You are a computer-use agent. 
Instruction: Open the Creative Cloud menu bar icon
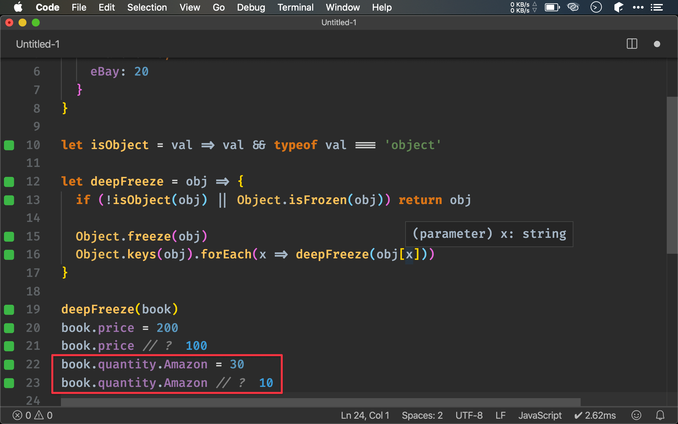tap(573, 7)
